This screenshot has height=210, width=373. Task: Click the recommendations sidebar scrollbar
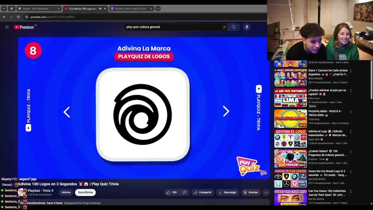(371, 79)
